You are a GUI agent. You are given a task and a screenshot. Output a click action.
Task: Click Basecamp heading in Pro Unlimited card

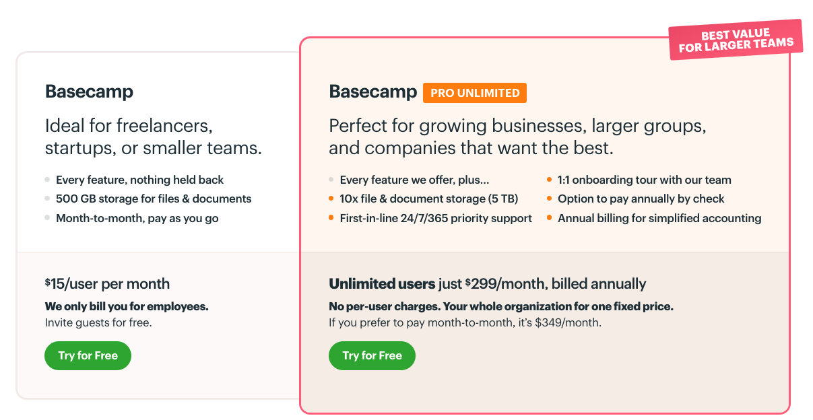tap(373, 92)
